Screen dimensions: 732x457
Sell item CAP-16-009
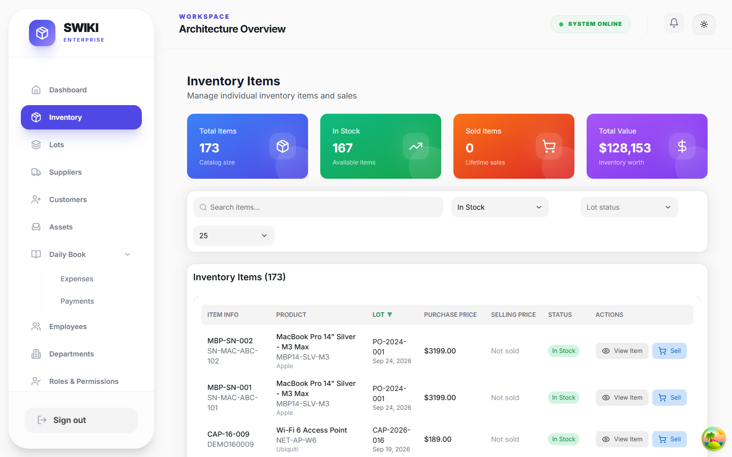click(669, 439)
